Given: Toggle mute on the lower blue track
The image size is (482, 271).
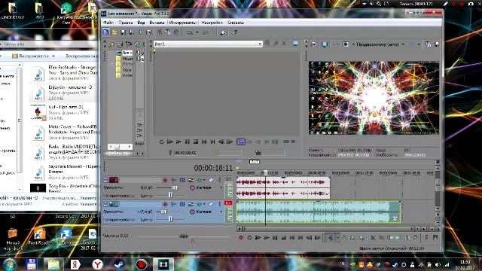Looking at the screenshot, I should pyautogui.click(x=211, y=204).
